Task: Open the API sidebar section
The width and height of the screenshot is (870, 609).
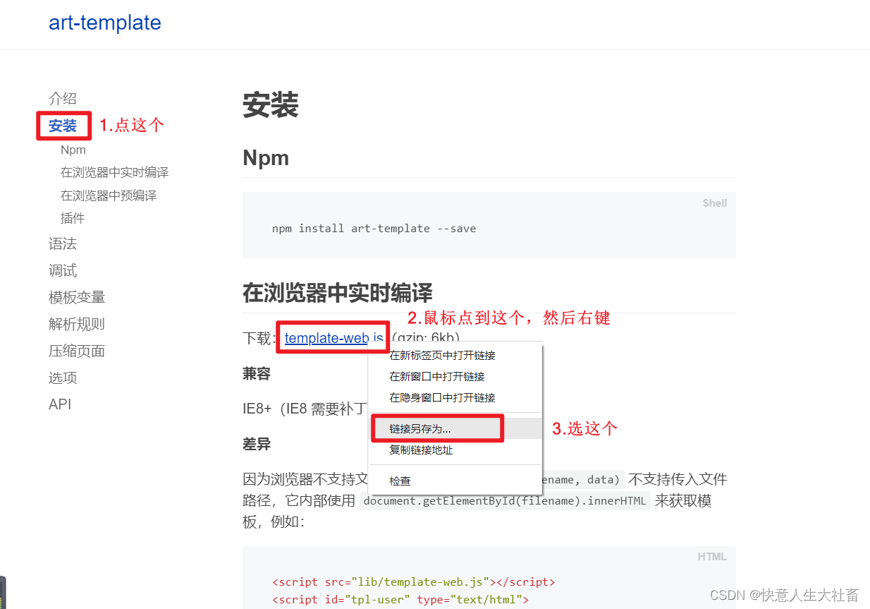Action: [x=60, y=404]
